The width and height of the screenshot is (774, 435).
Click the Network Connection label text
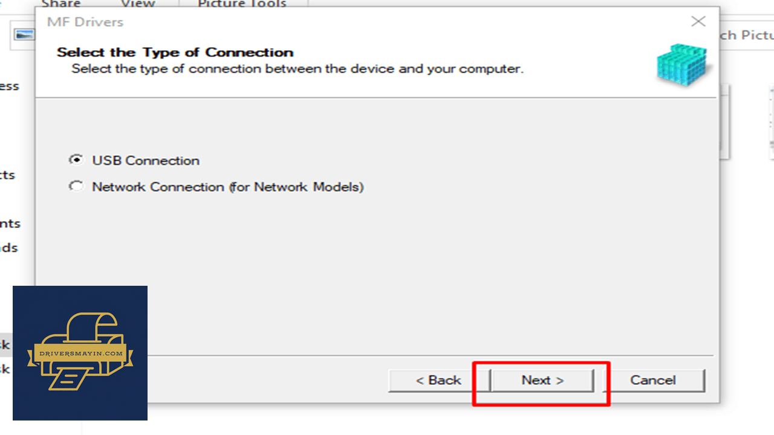[228, 187]
